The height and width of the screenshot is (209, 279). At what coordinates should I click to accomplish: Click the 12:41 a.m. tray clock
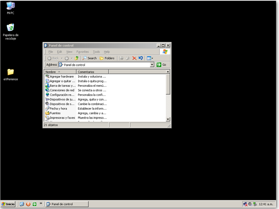click(266, 204)
